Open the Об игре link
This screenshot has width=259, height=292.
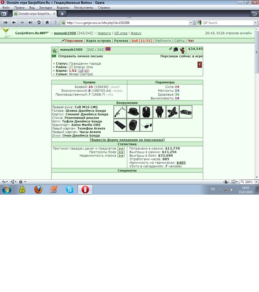(121, 33)
